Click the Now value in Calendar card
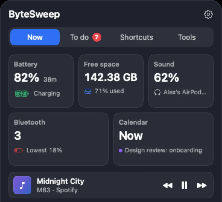Screen dimensions: 222x202 click(131, 135)
